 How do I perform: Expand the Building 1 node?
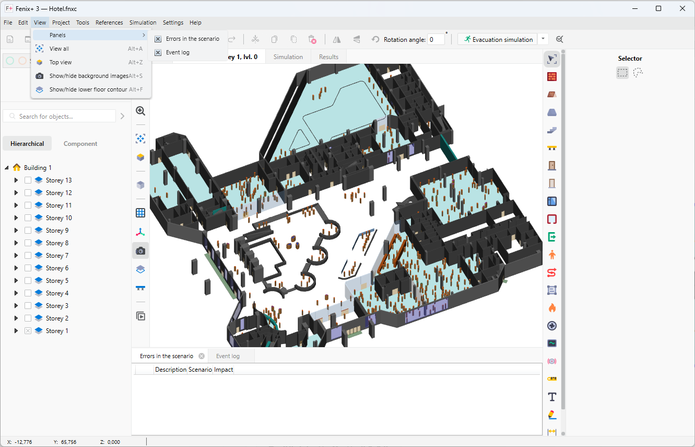6,167
